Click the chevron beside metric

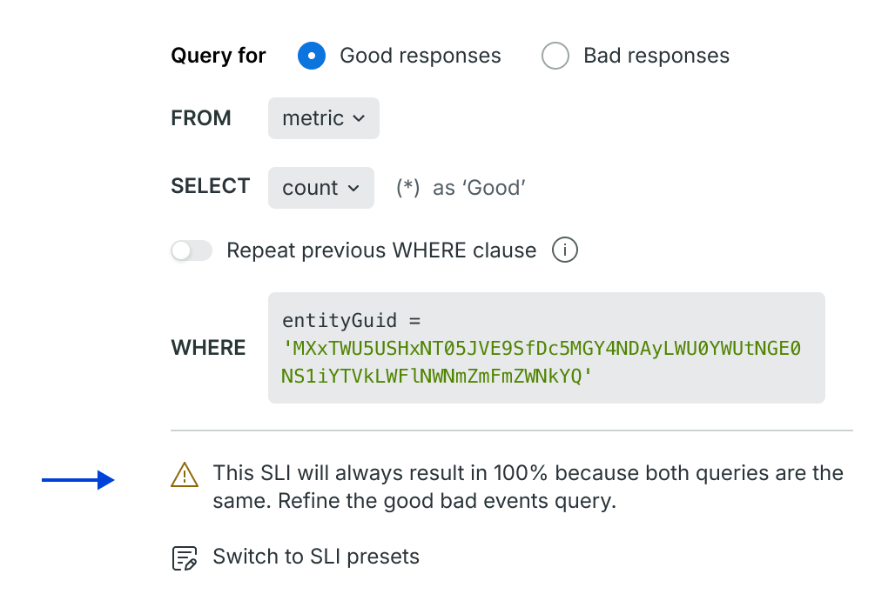[359, 118]
